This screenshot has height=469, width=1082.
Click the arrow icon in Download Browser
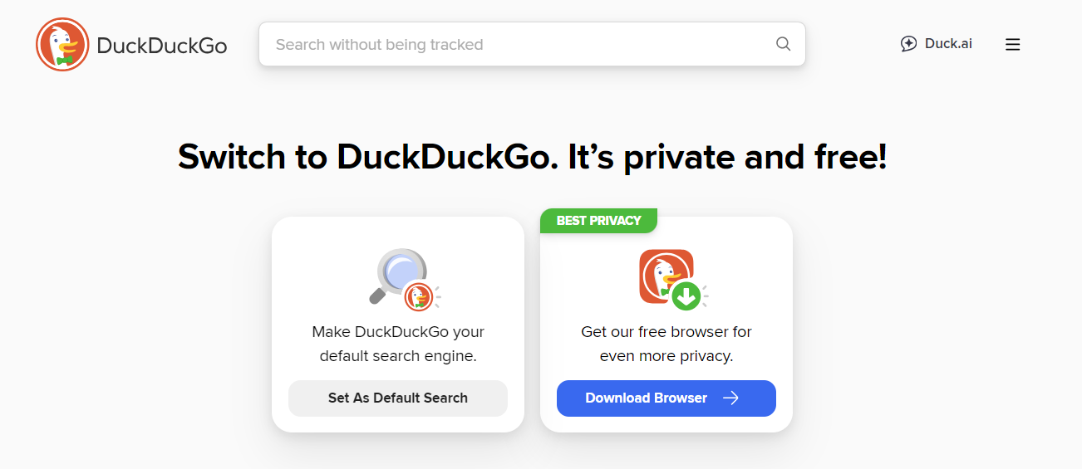point(730,398)
